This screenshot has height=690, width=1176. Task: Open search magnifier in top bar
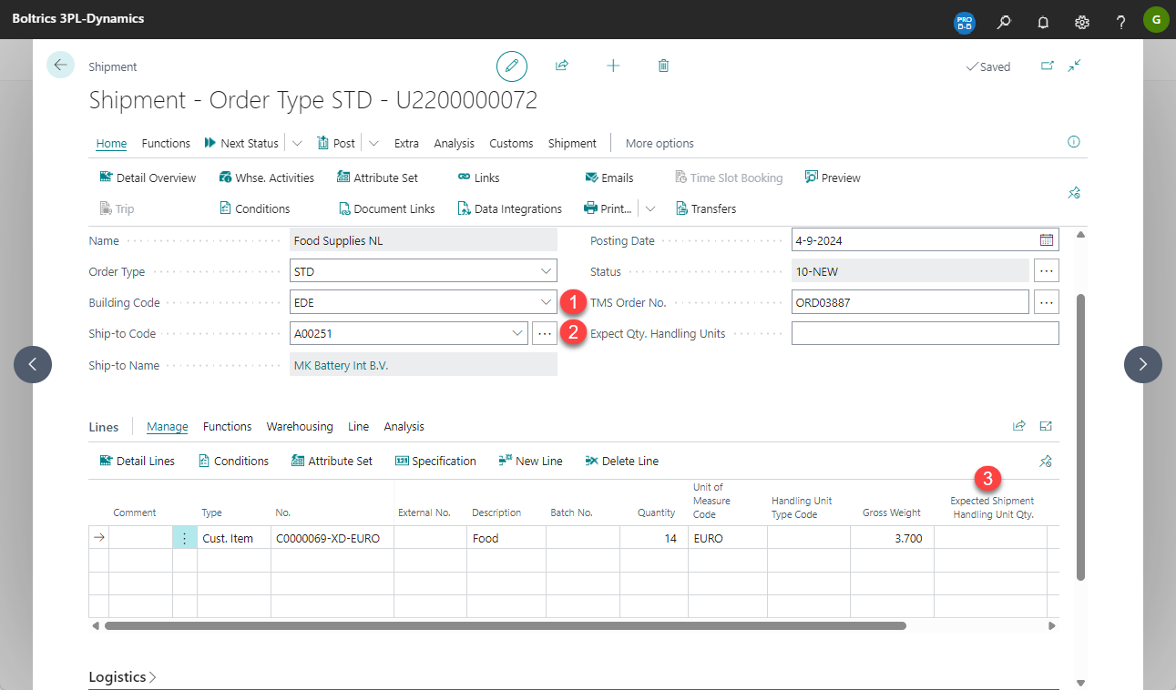1004,20
